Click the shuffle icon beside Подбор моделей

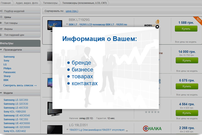[x=1, y=11]
